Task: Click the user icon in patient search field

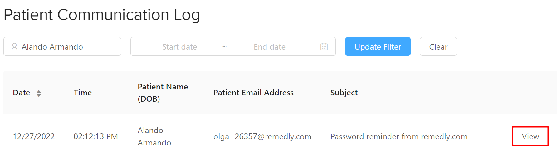Action: tap(14, 47)
